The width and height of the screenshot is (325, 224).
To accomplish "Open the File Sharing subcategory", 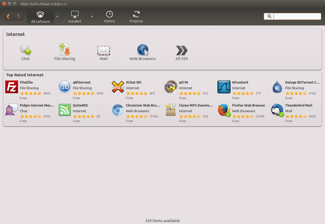I will click(64, 52).
